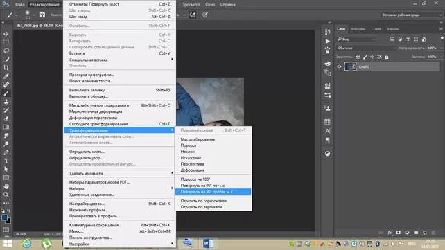The height and width of the screenshot is (250, 445).
Task: Toggle adjustment layer filter icon
Action: pos(400,39)
